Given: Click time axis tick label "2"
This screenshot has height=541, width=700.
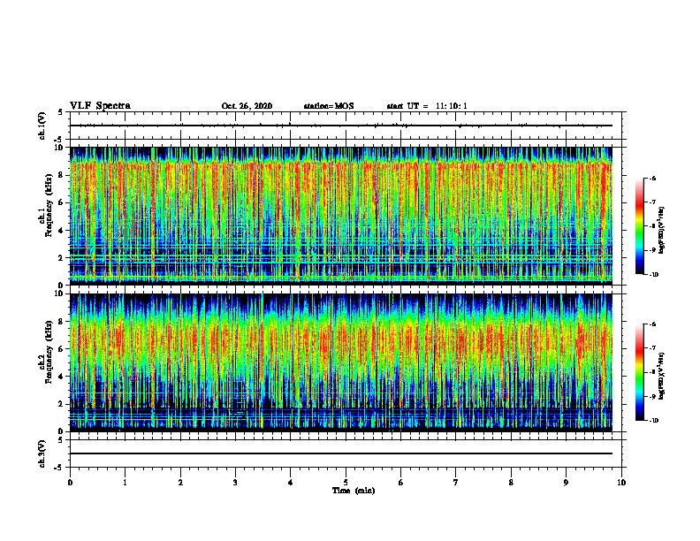Looking at the screenshot, I should pyautogui.click(x=180, y=483).
